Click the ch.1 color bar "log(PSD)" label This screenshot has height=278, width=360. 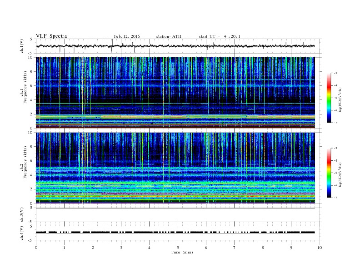[340, 99]
